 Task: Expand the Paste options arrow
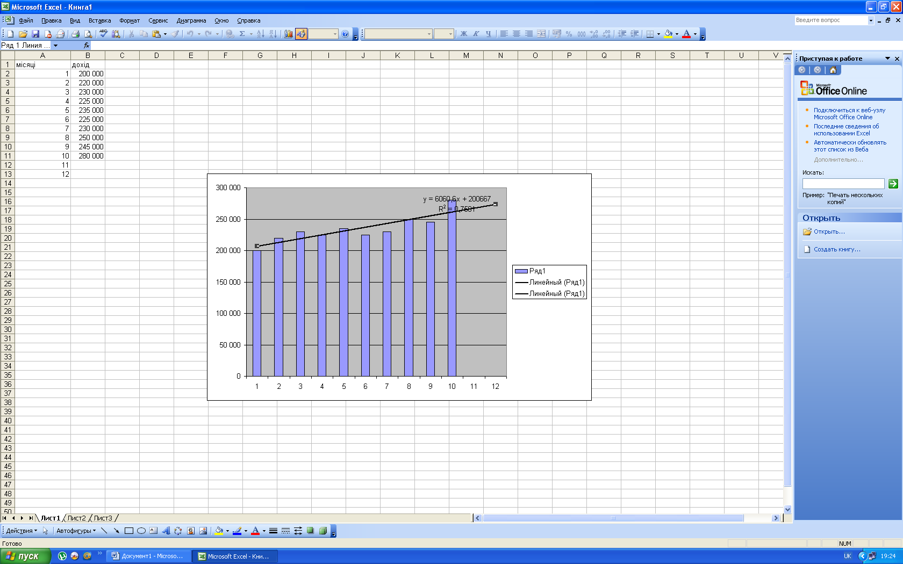click(165, 34)
